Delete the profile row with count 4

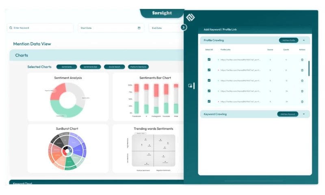click(302, 60)
